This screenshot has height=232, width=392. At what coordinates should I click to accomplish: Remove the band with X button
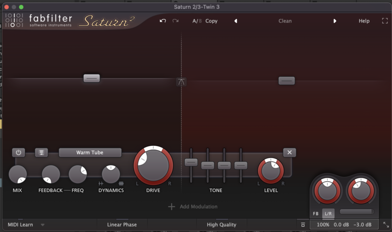coord(290,152)
